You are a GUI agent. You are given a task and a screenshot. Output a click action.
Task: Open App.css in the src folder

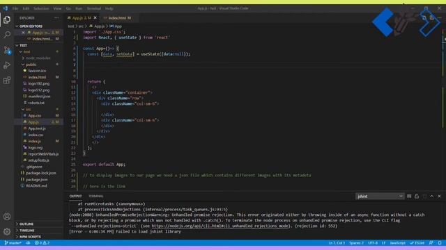35,116
